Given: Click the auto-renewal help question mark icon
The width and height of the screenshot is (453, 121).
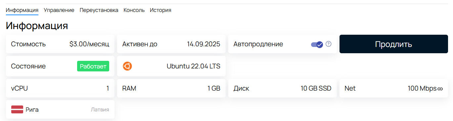Looking at the screenshot, I should [x=328, y=44].
